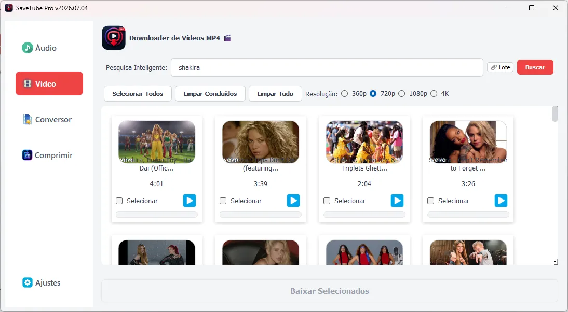Screen dimensions: 568x312
Task: Play the 3:39 Hips Don't Lie preview
Action: tap(293, 200)
